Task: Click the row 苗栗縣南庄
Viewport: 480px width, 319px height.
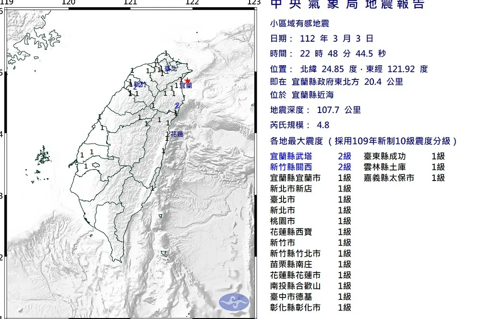Action: (311, 264)
